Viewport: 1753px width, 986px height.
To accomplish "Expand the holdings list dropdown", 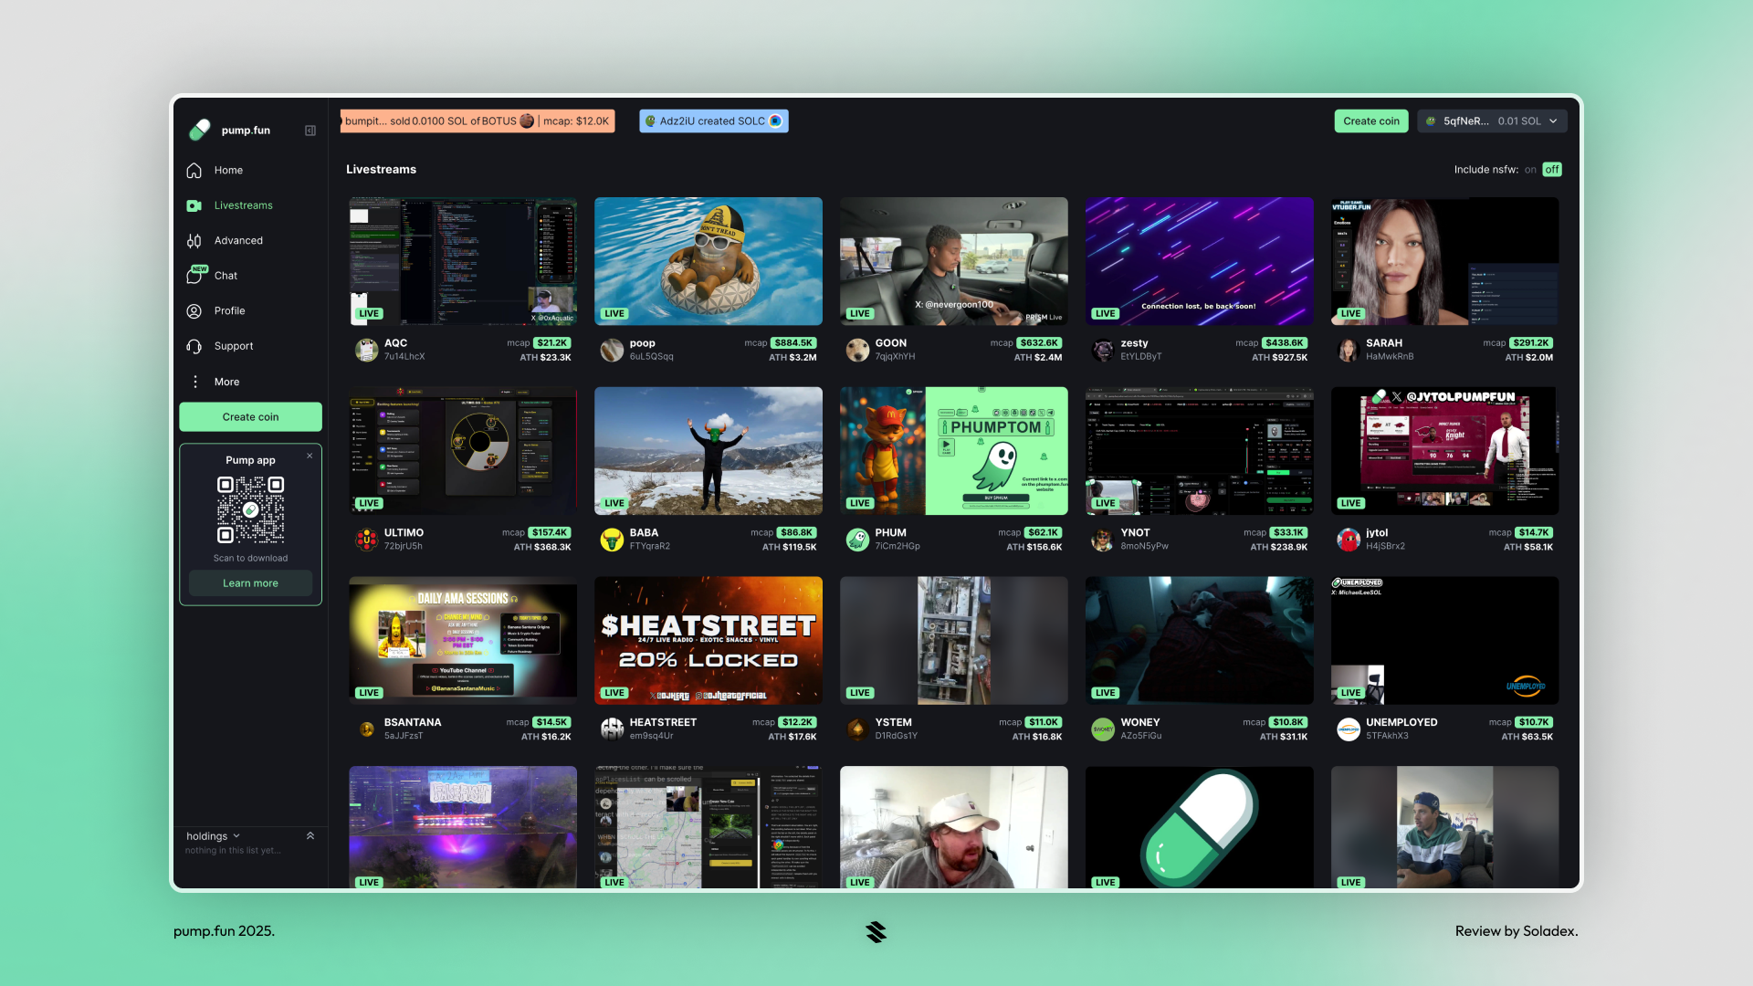I will [213, 836].
